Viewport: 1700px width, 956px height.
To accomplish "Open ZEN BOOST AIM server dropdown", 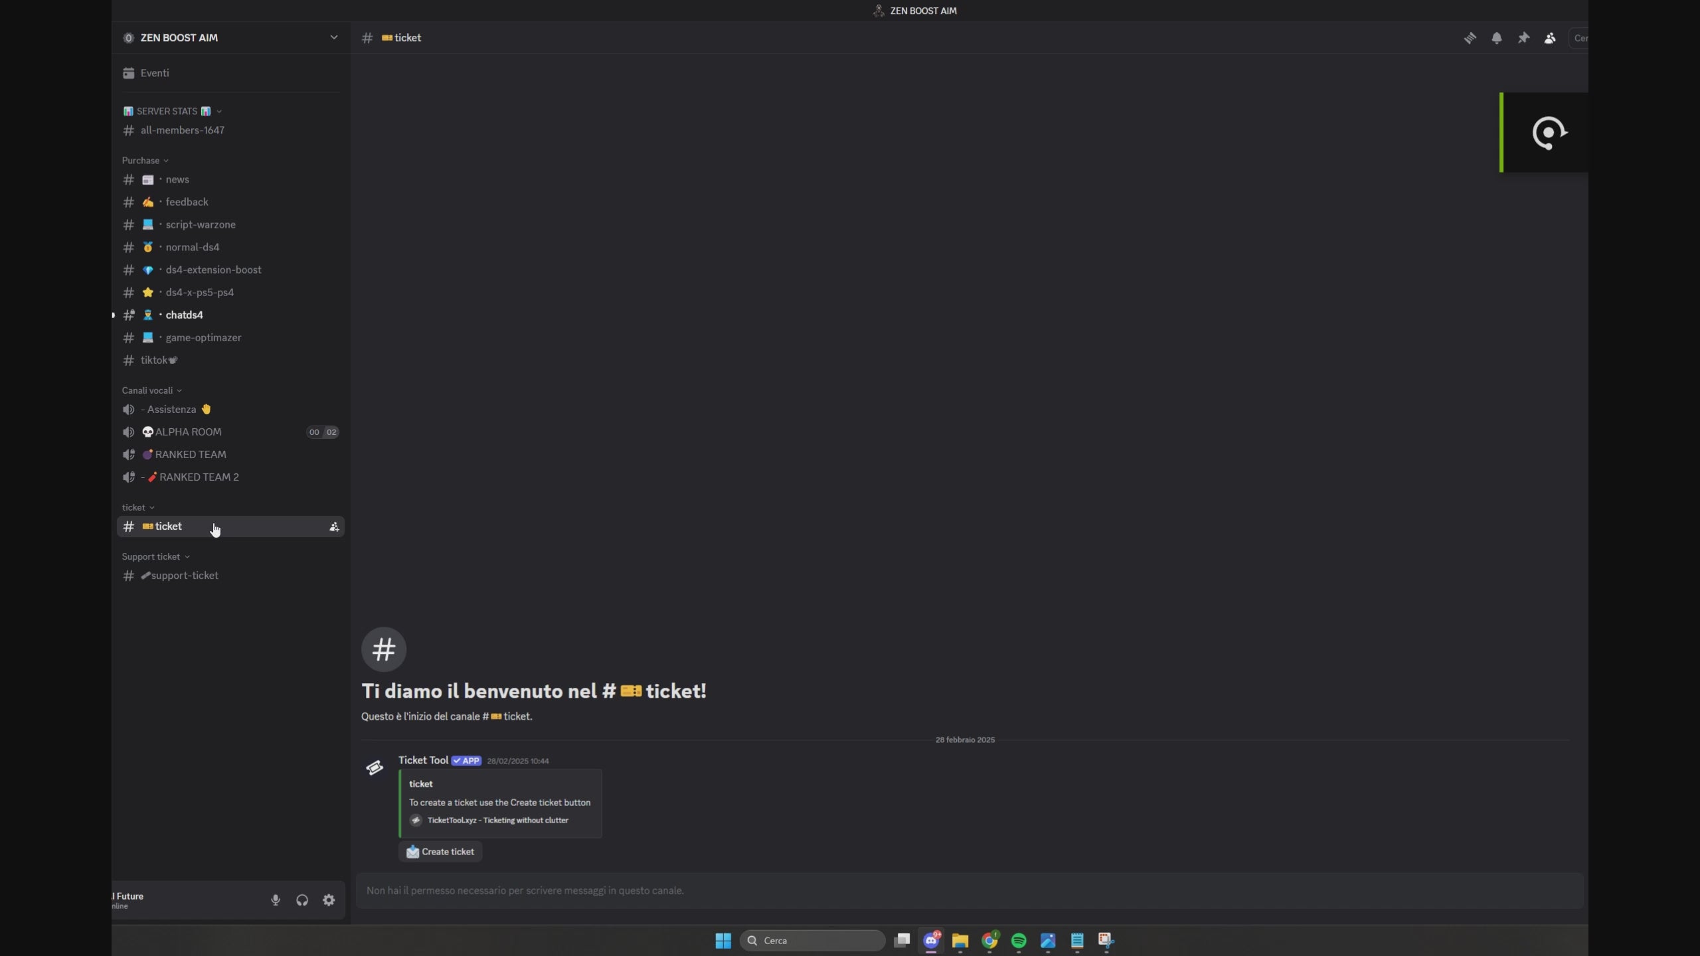I will 230,38.
